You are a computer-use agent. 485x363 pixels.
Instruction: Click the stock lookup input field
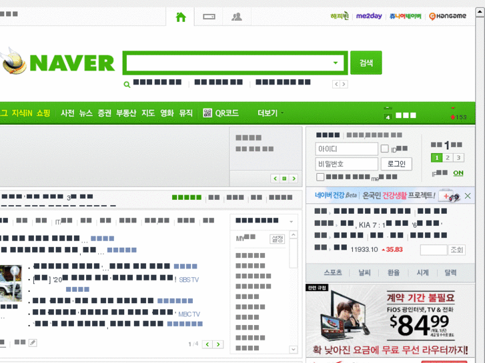click(434, 250)
